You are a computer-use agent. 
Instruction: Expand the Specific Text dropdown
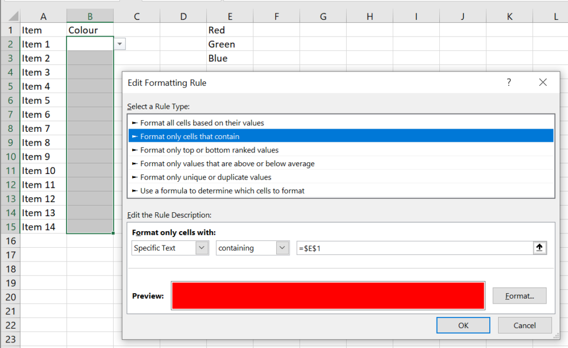pos(202,248)
